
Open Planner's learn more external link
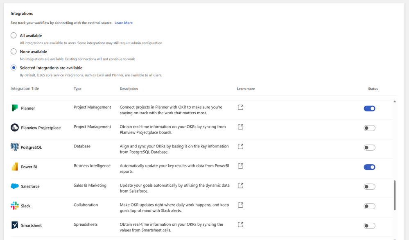click(x=240, y=107)
